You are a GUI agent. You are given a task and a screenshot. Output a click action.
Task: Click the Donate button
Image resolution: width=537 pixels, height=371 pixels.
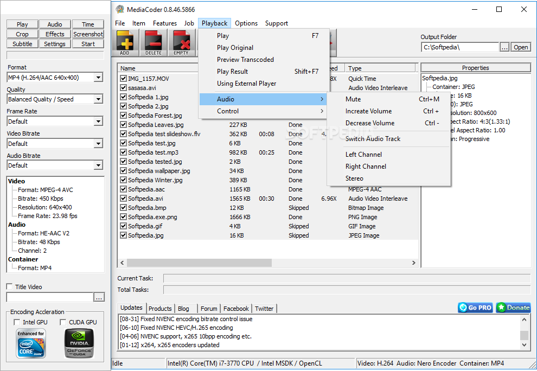click(x=513, y=308)
